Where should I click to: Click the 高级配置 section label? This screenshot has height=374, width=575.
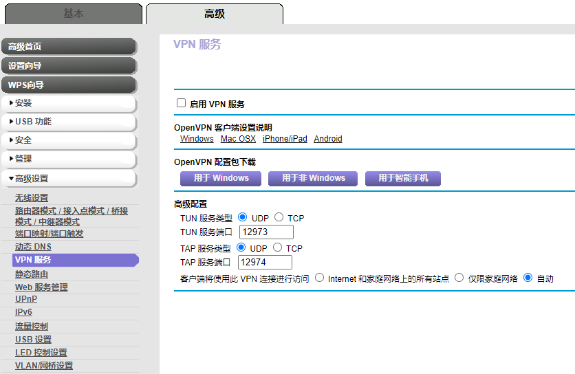pyautogui.click(x=191, y=204)
